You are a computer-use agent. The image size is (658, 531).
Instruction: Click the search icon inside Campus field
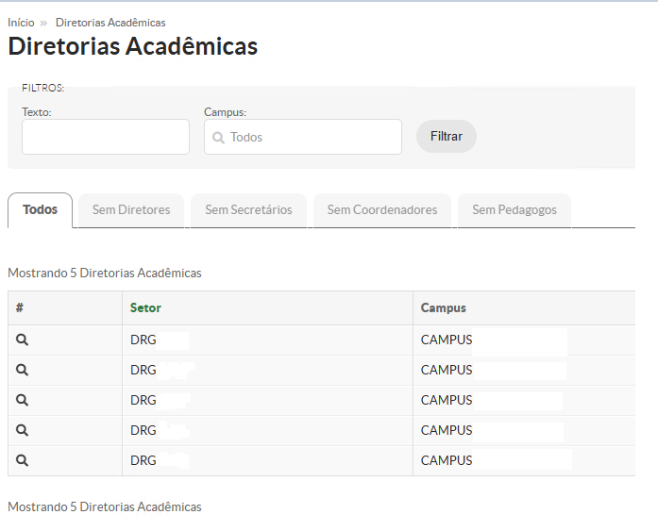pos(218,138)
